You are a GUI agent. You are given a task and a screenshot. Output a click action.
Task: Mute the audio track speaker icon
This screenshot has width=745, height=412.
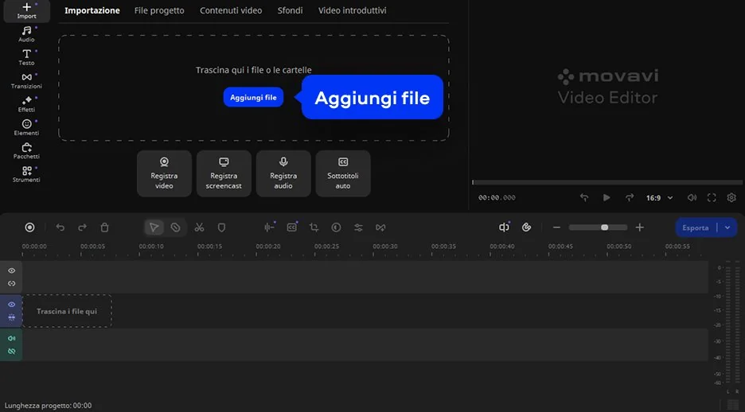click(x=11, y=339)
